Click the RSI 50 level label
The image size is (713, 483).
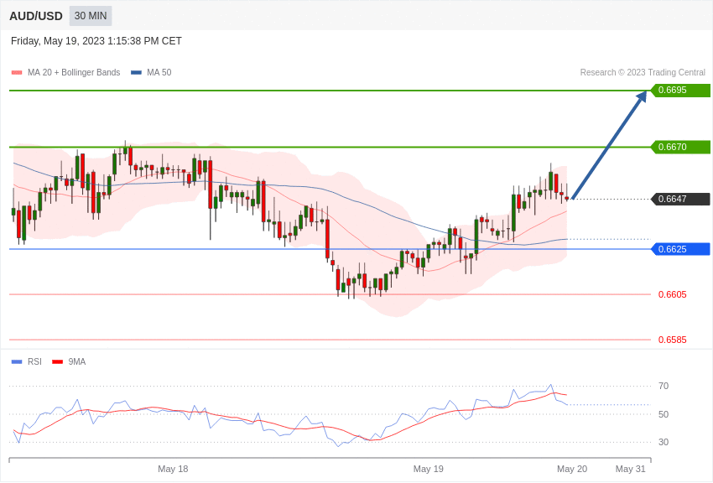coord(664,414)
